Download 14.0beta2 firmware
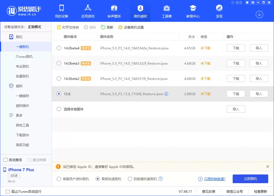Viewport: 274px width, 196px height. [236, 79]
